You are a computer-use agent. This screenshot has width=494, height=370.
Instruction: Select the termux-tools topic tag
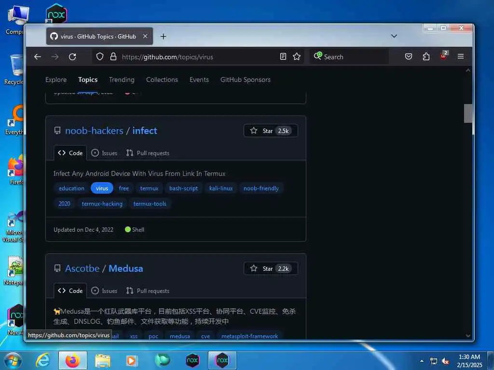(150, 204)
